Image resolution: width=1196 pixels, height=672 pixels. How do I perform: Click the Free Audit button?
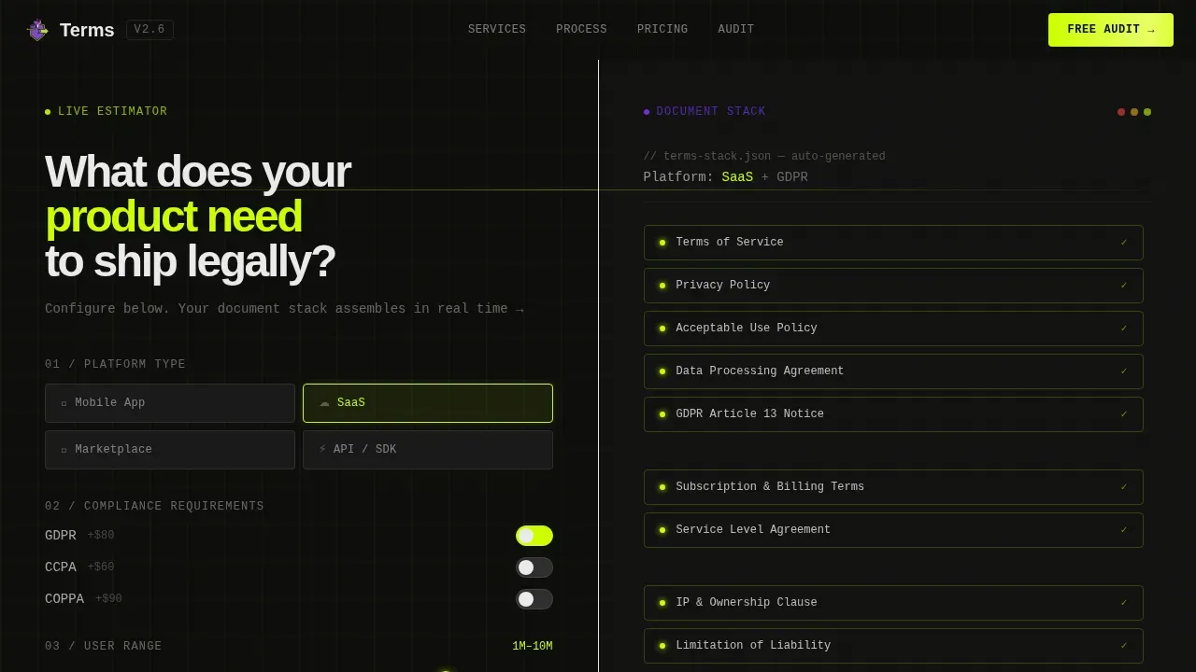pyautogui.click(x=1111, y=30)
